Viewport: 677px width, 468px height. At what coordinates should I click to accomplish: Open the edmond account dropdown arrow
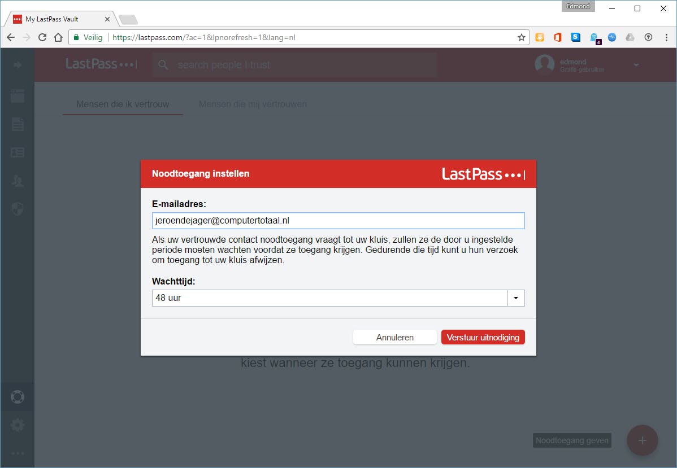pyautogui.click(x=636, y=65)
